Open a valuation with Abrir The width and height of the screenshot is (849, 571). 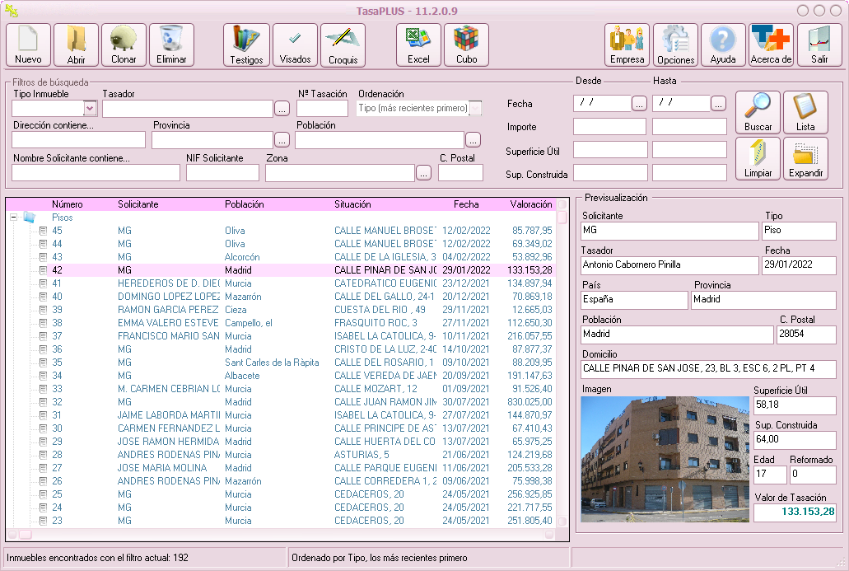click(76, 44)
